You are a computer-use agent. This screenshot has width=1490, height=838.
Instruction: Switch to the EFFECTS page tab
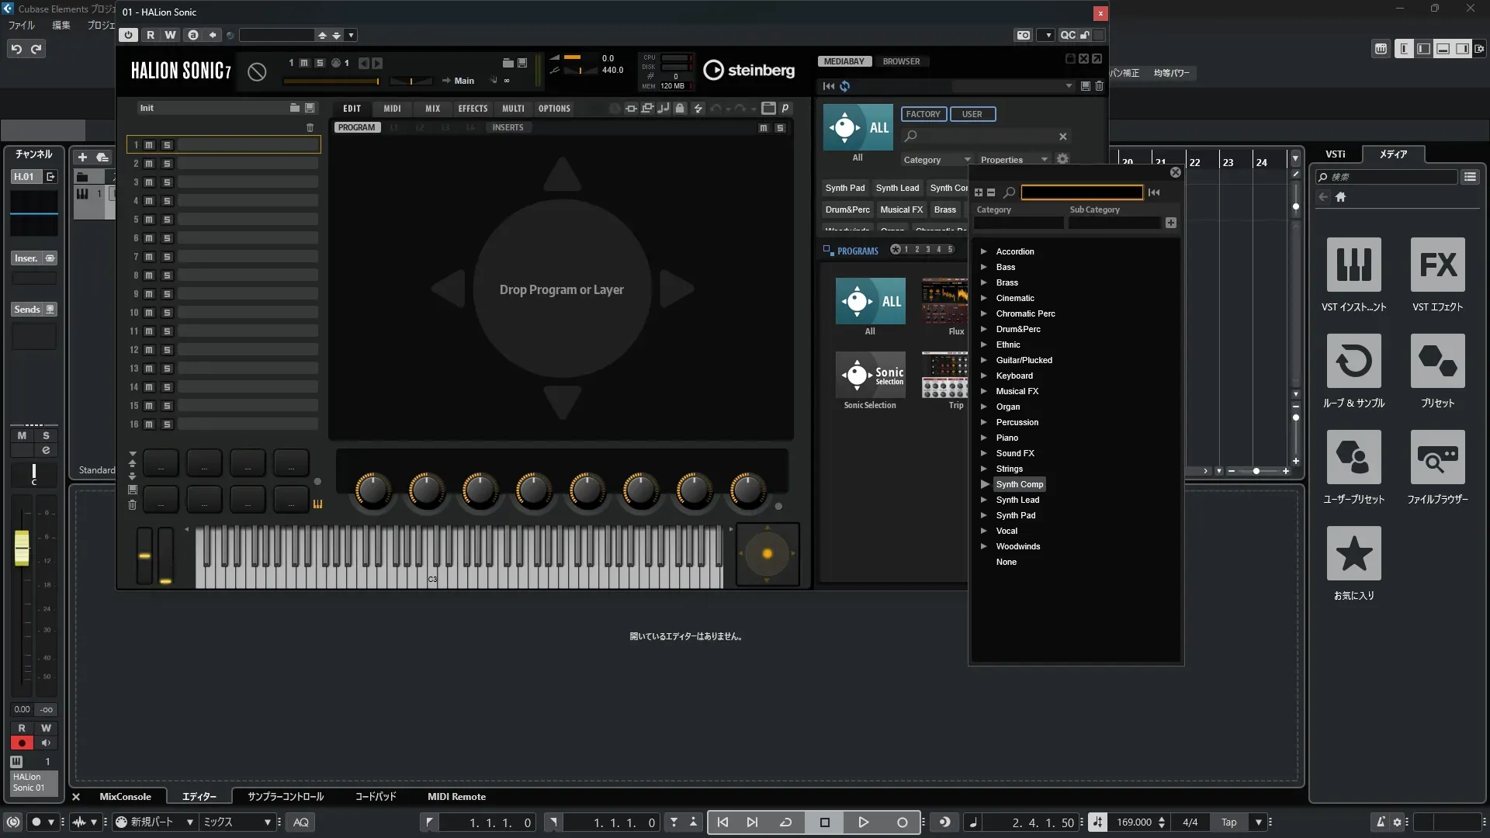[472, 109]
